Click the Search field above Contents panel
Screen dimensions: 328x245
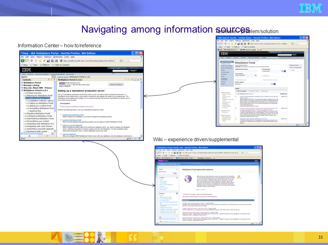pyautogui.click(x=39, y=77)
